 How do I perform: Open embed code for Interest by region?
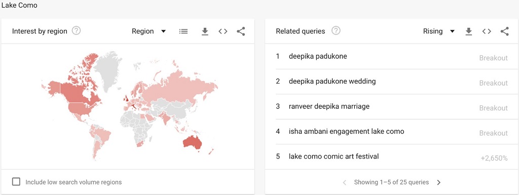(223, 31)
